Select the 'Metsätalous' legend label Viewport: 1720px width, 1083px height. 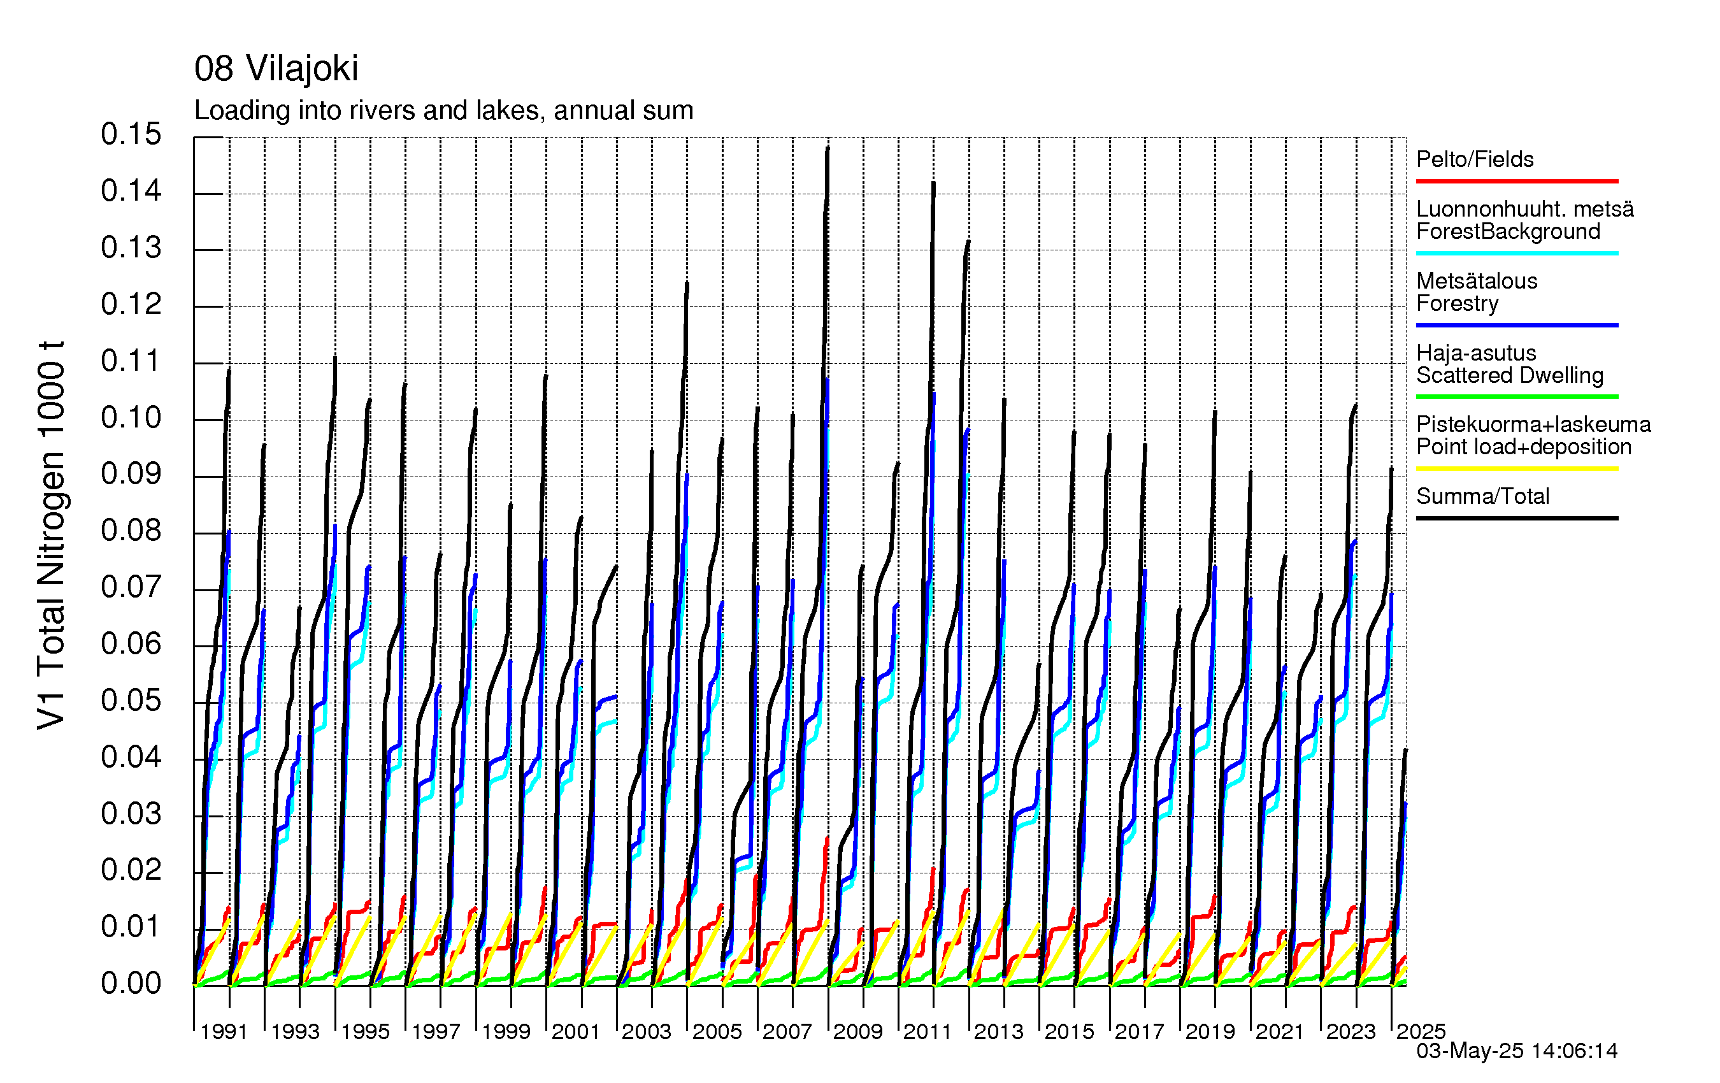click(1477, 281)
